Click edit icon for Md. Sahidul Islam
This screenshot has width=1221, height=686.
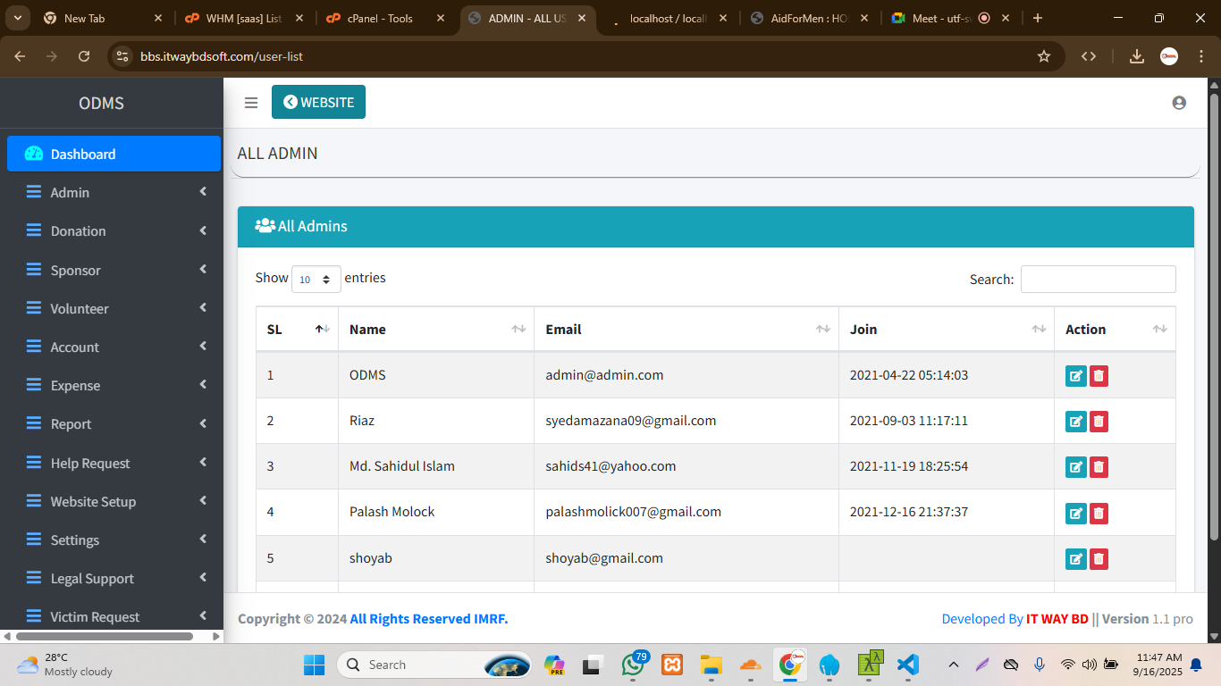click(x=1075, y=467)
